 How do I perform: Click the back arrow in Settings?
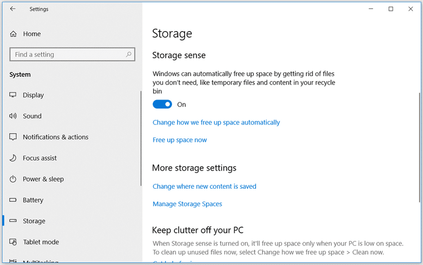tap(12, 9)
